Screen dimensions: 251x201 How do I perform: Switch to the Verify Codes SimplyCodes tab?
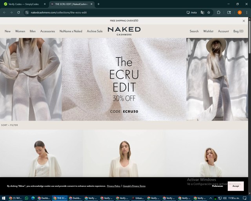(x=24, y=4)
